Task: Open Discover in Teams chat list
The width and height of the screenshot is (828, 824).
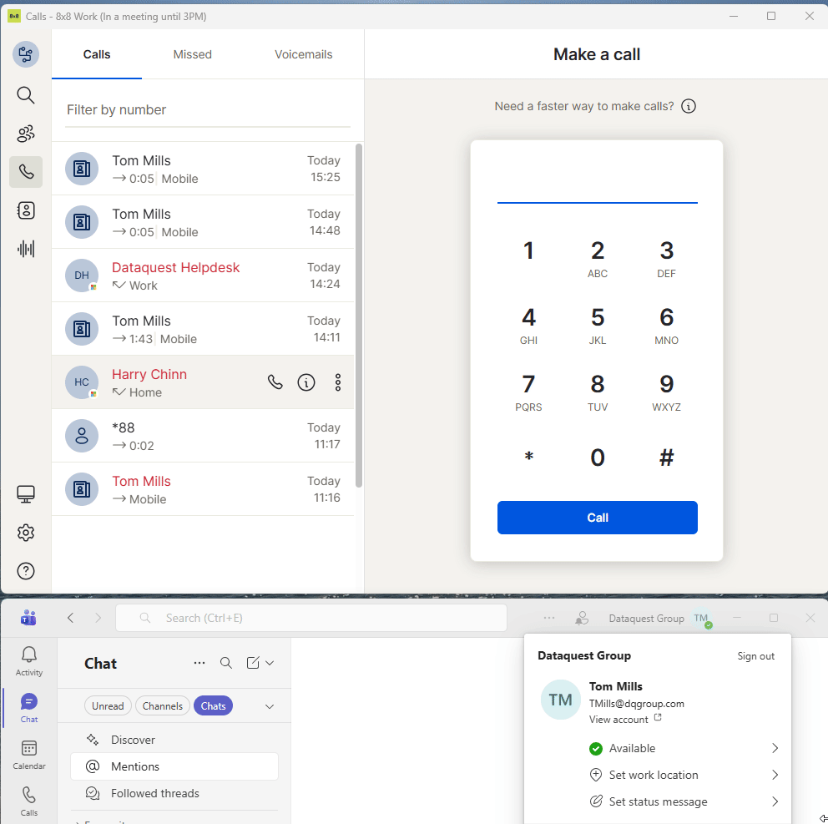Action: tap(174, 740)
